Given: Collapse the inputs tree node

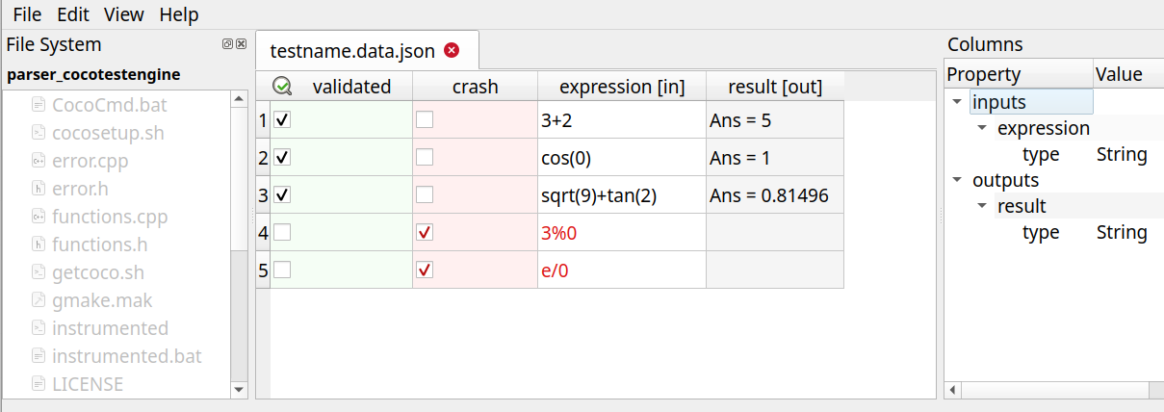Looking at the screenshot, I should tap(958, 102).
